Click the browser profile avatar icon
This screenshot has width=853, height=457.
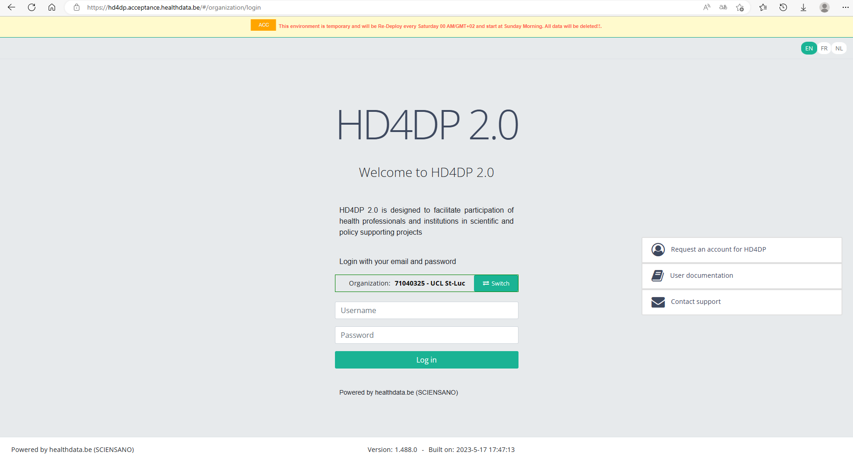click(x=825, y=7)
